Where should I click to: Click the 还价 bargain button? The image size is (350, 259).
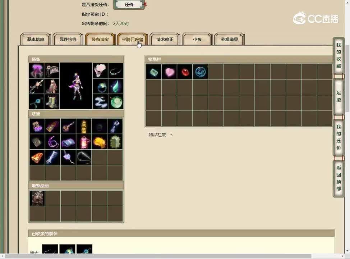129,4
